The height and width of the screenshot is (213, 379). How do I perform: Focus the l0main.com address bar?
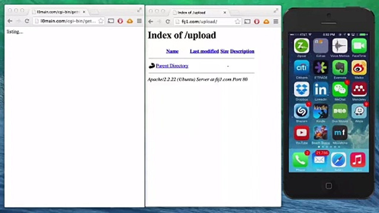pos(69,21)
